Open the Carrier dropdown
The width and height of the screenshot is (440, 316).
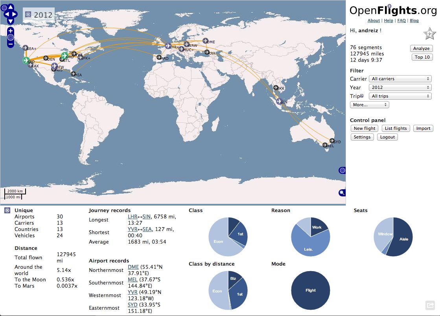400,79
